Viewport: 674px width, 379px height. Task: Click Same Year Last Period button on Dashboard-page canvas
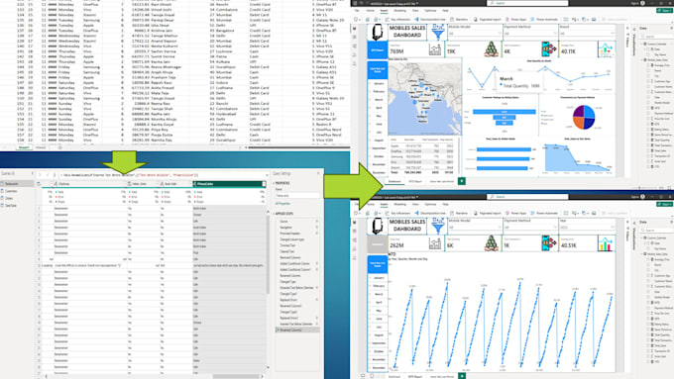click(x=378, y=70)
